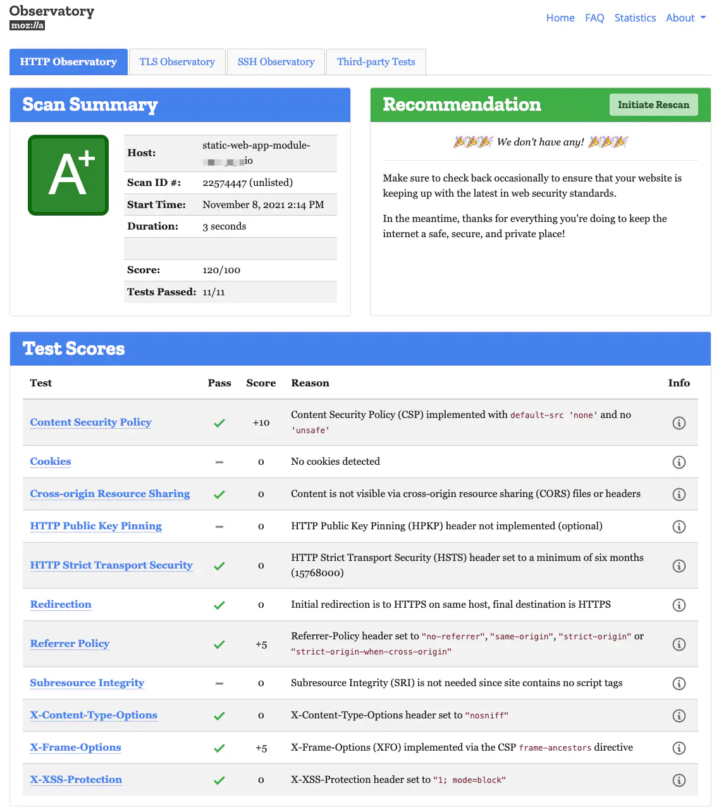
Task: Click the Initiate Rescan button
Action: (653, 104)
